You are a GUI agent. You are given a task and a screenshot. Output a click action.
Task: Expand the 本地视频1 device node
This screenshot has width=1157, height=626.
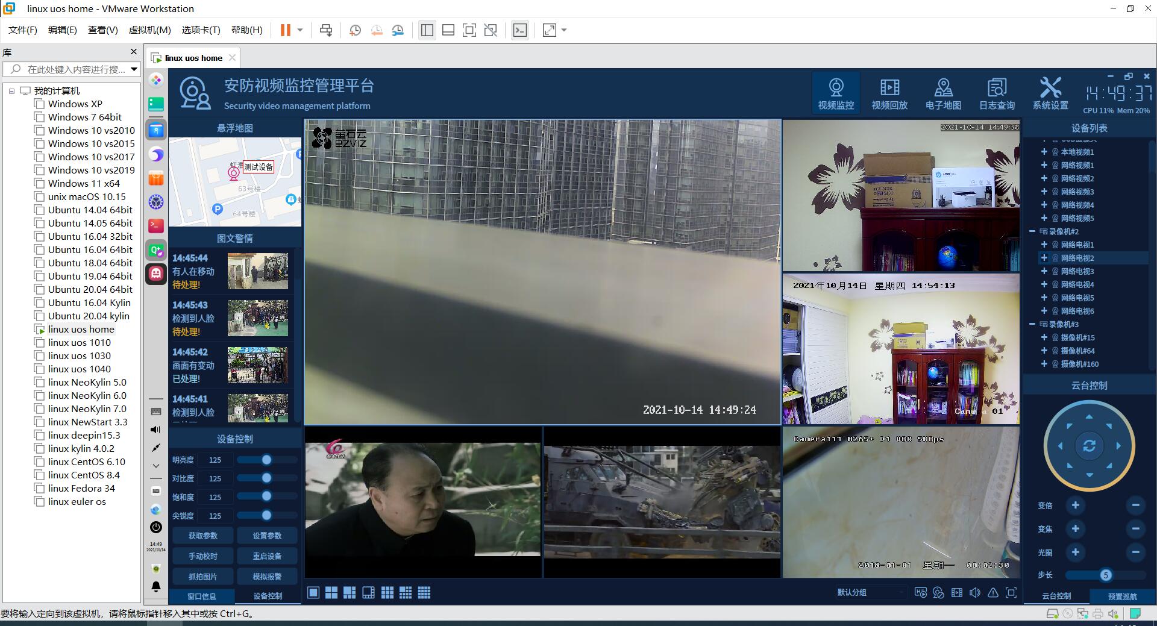tap(1044, 152)
